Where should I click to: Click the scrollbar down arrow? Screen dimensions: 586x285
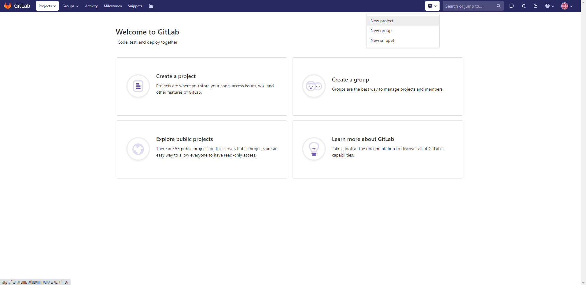[x=583, y=283]
